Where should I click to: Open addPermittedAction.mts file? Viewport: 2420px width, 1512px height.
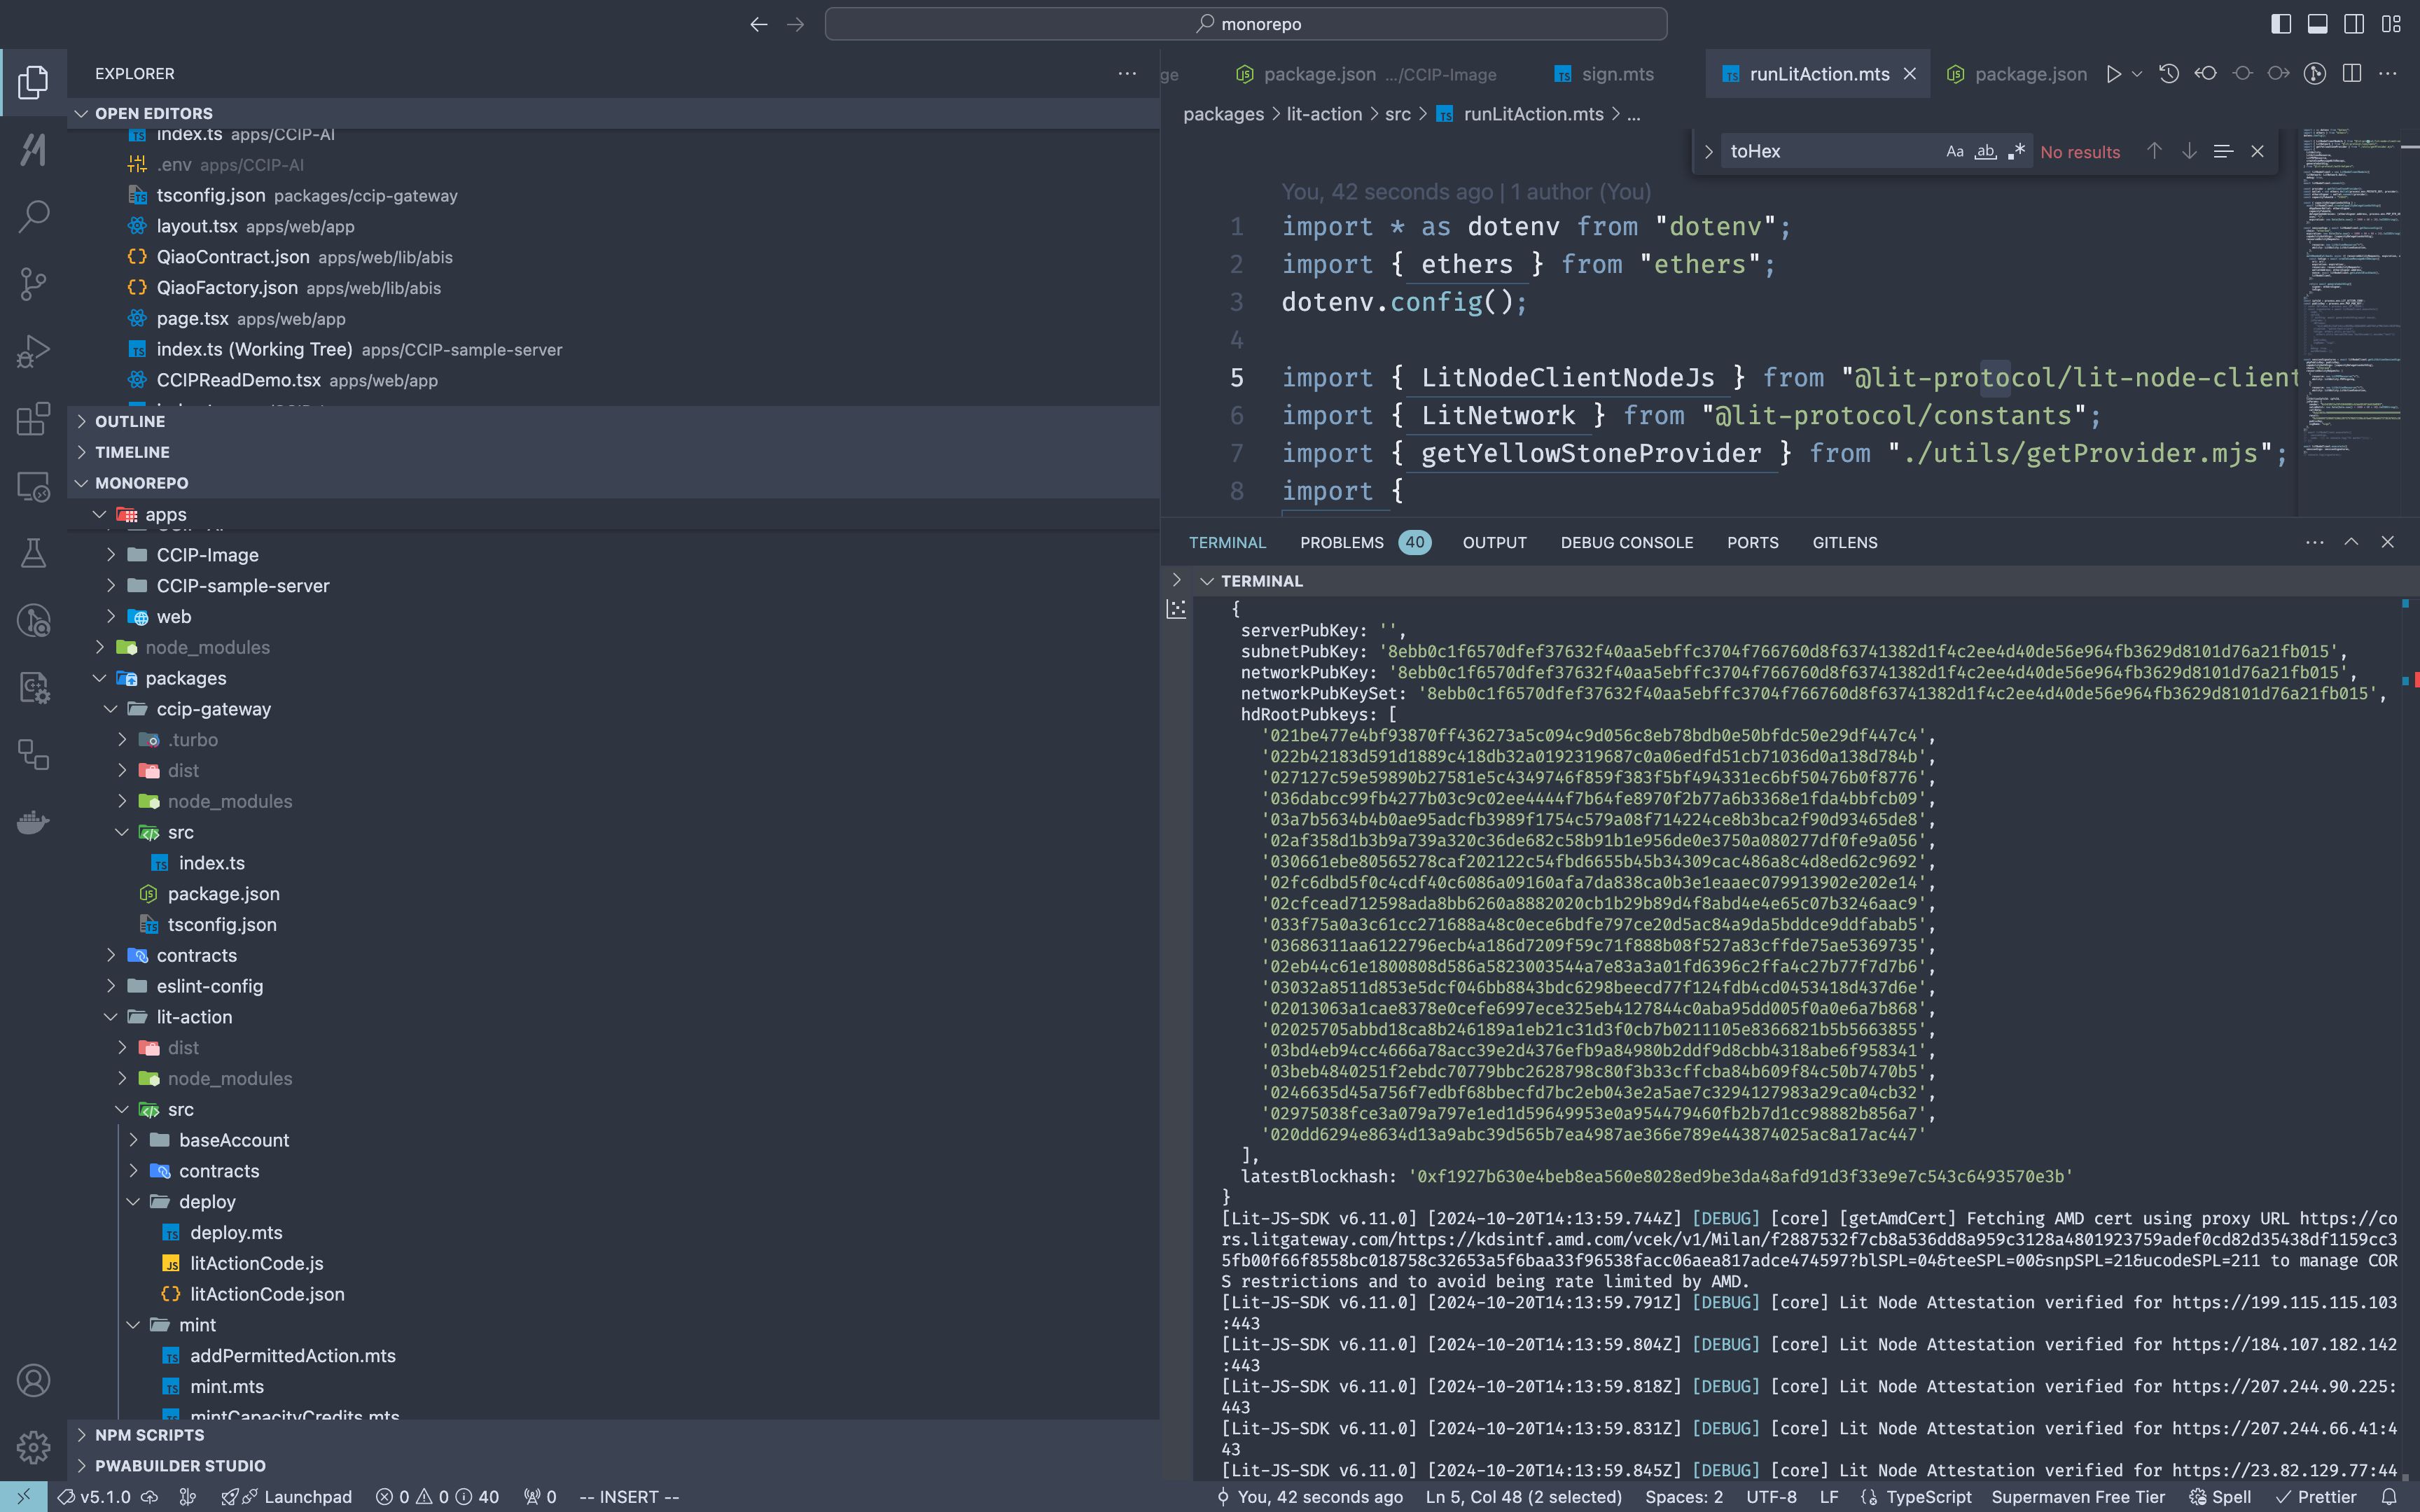pos(613,1355)
